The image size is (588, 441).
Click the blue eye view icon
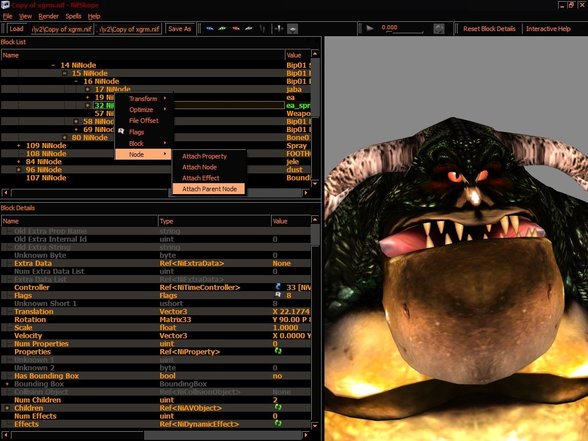click(x=210, y=29)
